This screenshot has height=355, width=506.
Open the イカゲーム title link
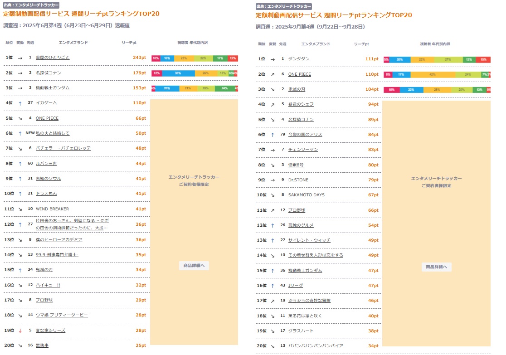click(46, 102)
